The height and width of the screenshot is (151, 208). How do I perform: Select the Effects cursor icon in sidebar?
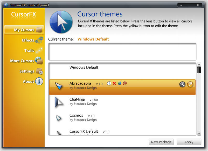(x=40, y=40)
